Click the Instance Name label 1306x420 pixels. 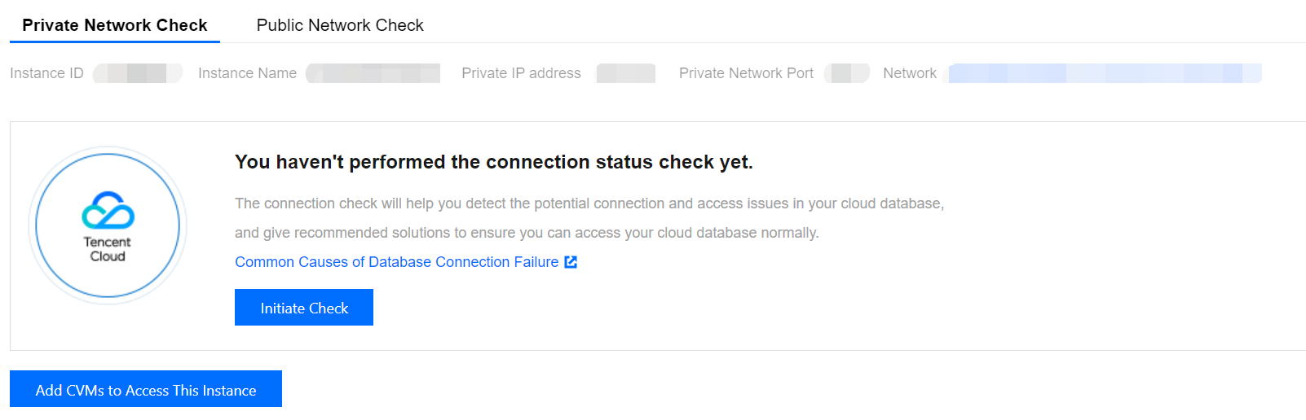247,73
